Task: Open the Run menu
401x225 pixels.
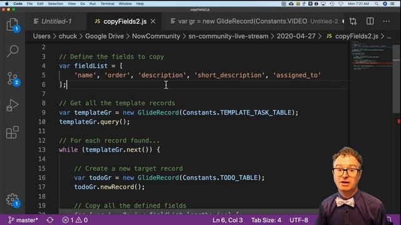Action: tap(93, 4)
